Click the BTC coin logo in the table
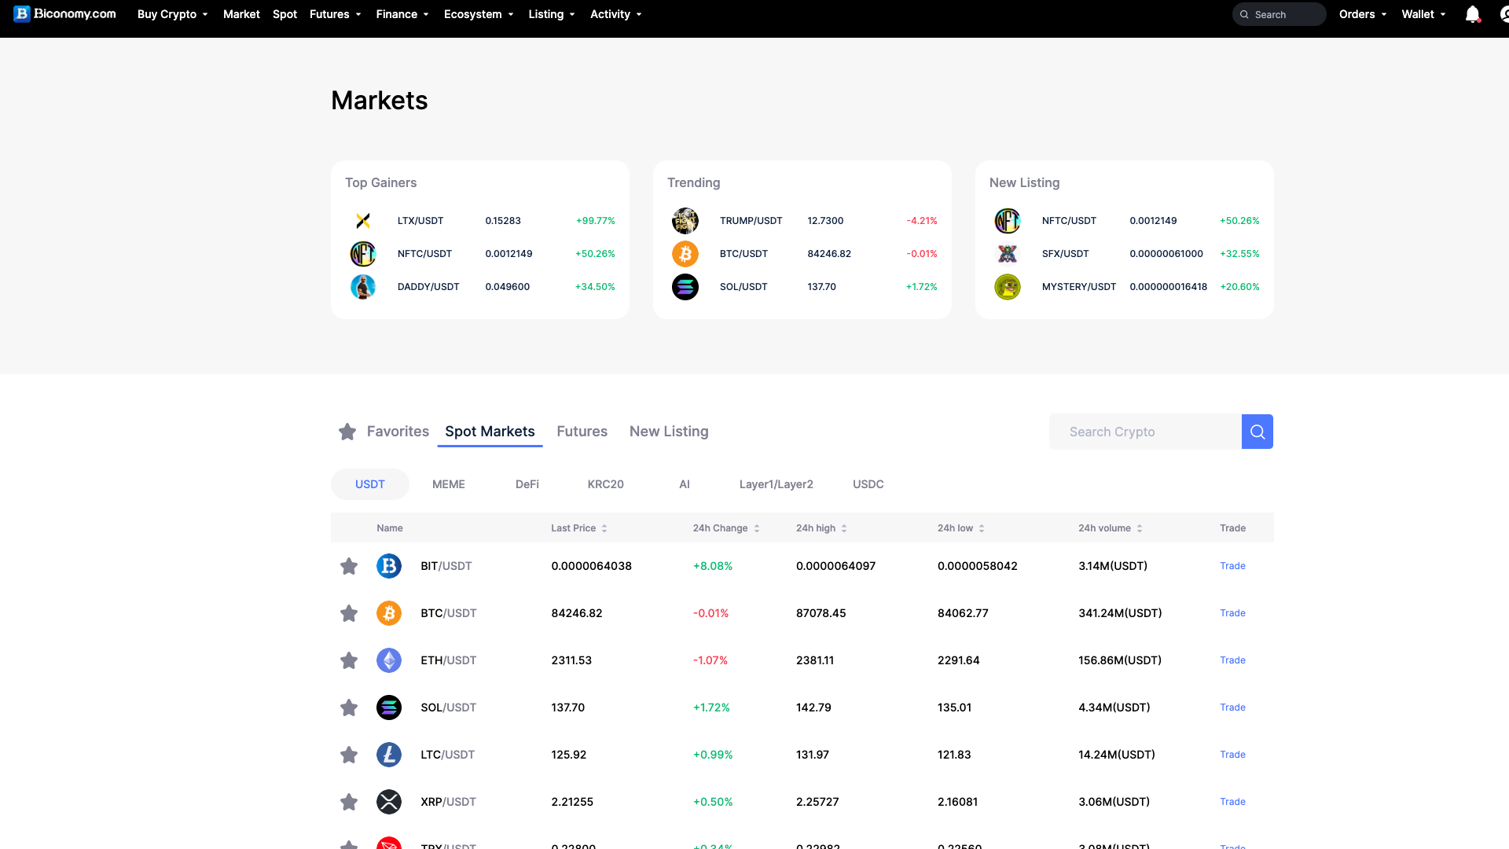The height and width of the screenshot is (849, 1509). coord(389,613)
